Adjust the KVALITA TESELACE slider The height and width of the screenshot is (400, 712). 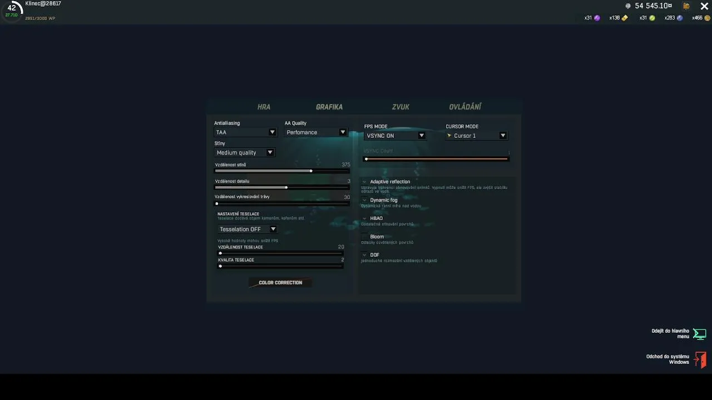(280, 266)
